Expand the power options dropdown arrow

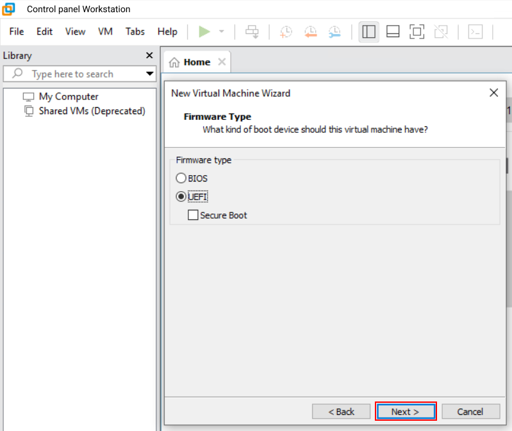(x=222, y=32)
